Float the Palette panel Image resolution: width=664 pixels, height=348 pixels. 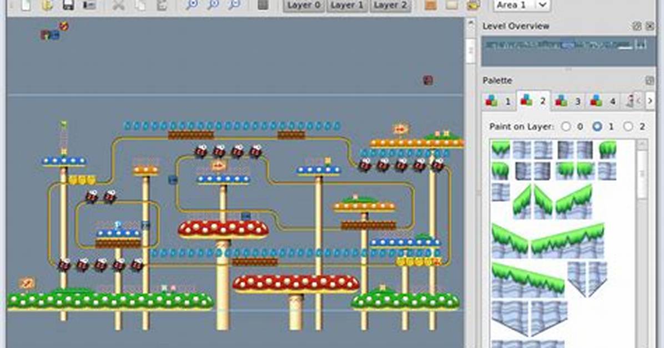[x=650, y=80]
